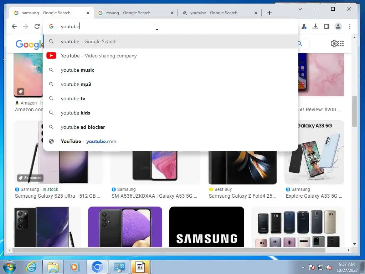Open Samsung Galaxy Z Fold4 link
This screenshot has width=365, height=274.
point(242,196)
